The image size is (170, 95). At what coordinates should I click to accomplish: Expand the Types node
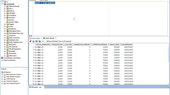pyautogui.click(x=5, y=26)
